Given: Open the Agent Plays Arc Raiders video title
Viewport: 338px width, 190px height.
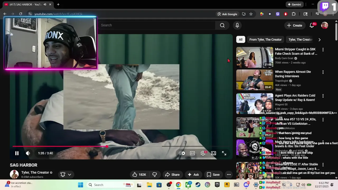Looking at the screenshot, I should pyautogui.click(x=295, y=98).
